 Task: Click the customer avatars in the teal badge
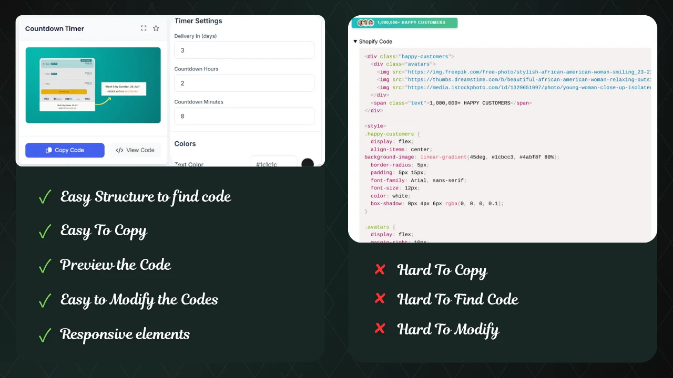coord(366,23)
